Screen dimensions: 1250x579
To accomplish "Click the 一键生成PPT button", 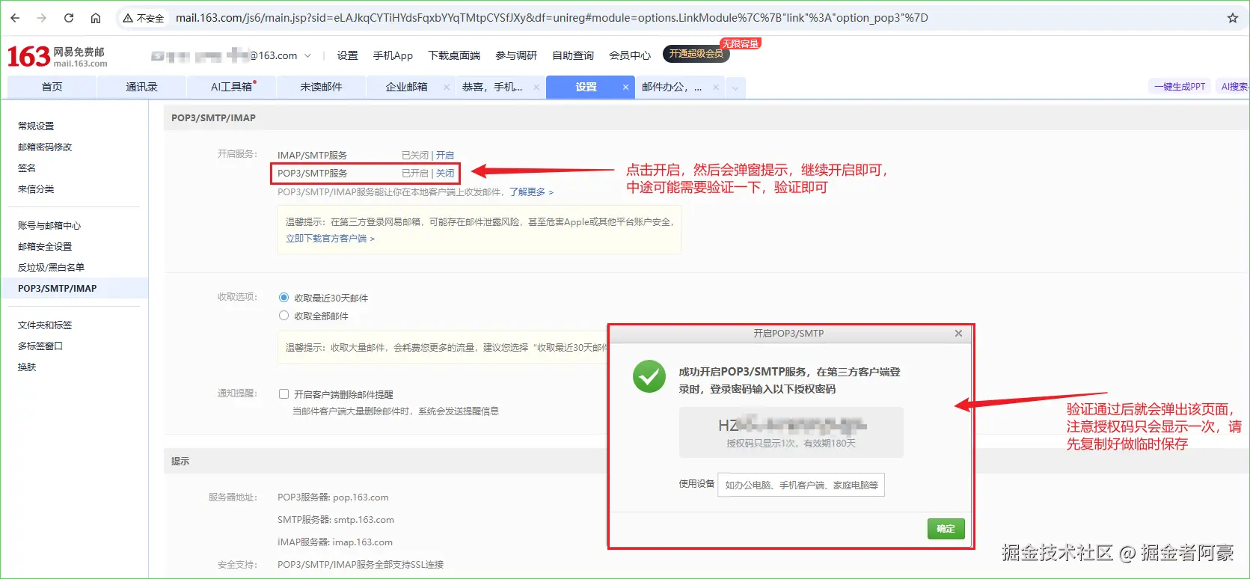I will (x=1180, y=87).
